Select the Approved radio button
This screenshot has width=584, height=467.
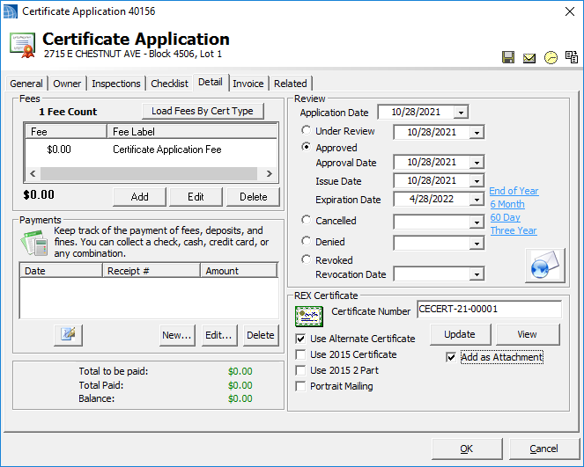(x=306, y=147)
